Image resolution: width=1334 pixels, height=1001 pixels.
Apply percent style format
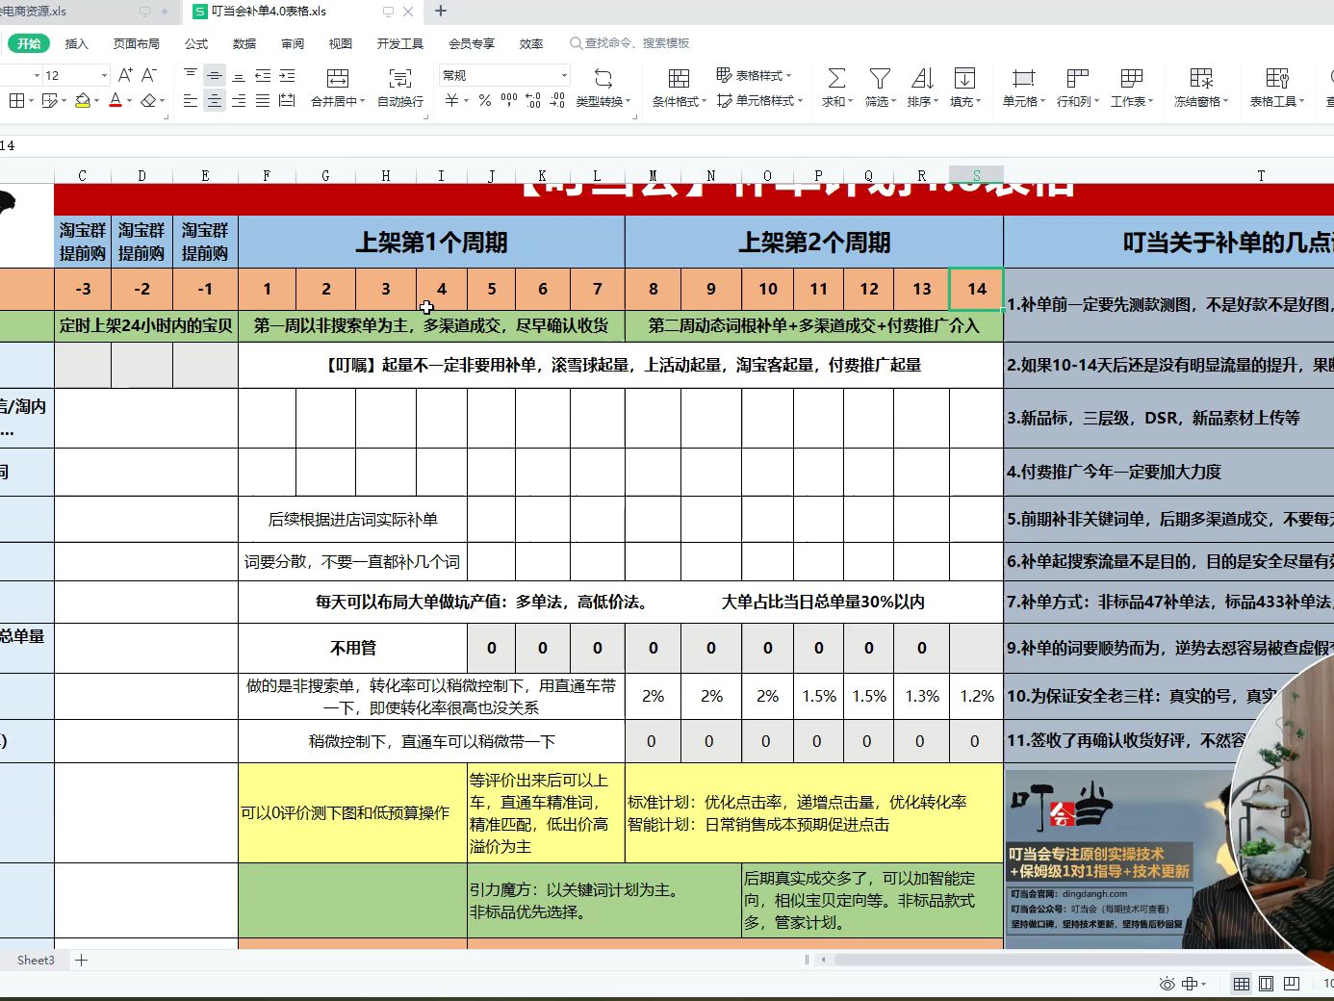[x=485, y=100]
